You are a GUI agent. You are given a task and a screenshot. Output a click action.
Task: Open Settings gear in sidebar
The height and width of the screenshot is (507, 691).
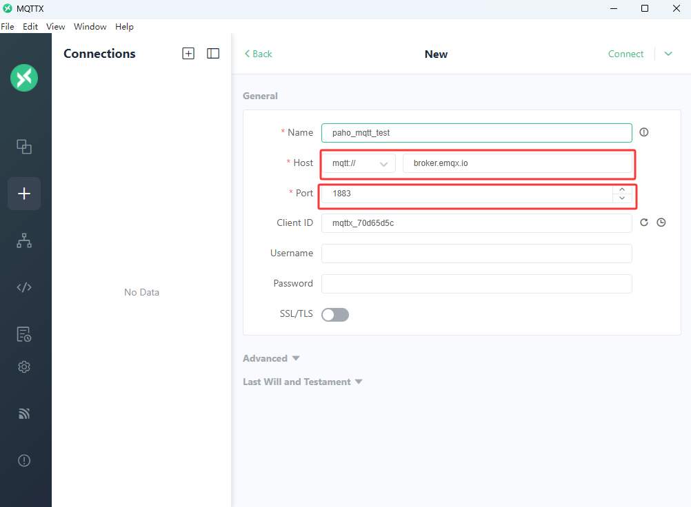(24, 367)
